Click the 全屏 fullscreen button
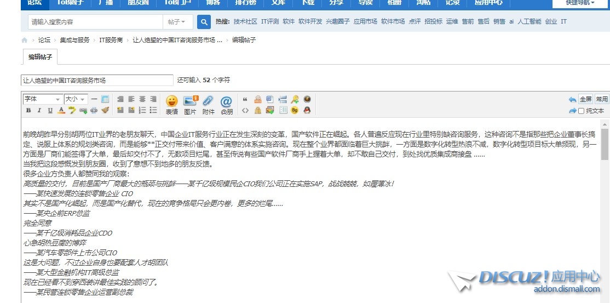This screenshot has width=610, height=303. point(585,99)
